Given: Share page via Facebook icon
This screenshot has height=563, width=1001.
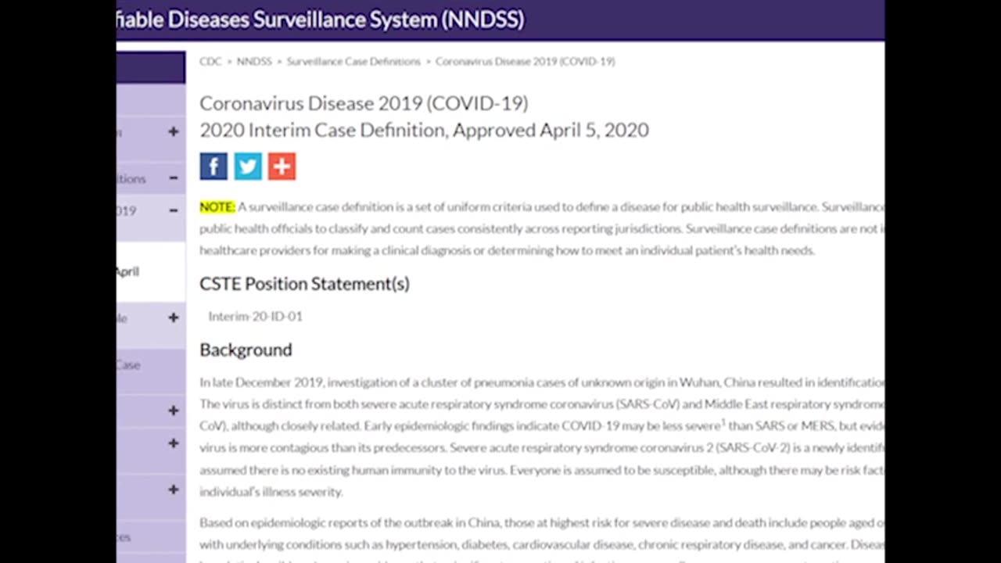Looking at the screenshot, I should [213, 166].
